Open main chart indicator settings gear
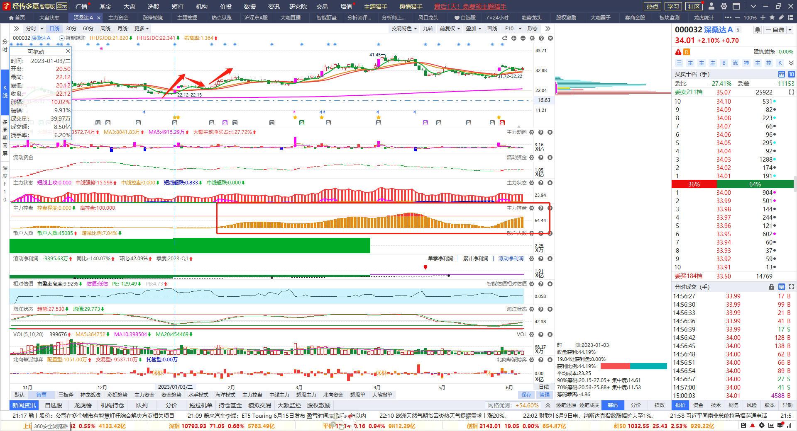 tap(532, 38)
